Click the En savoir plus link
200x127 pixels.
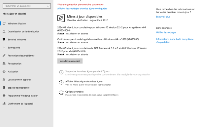(x=163, y=17)
